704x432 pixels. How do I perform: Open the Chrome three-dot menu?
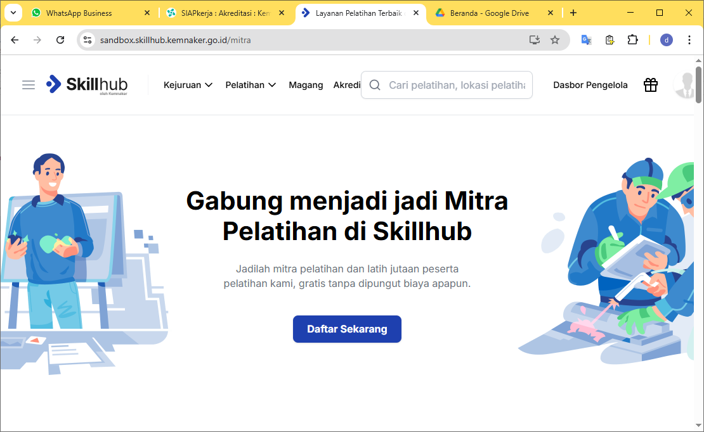coord(689,40)
